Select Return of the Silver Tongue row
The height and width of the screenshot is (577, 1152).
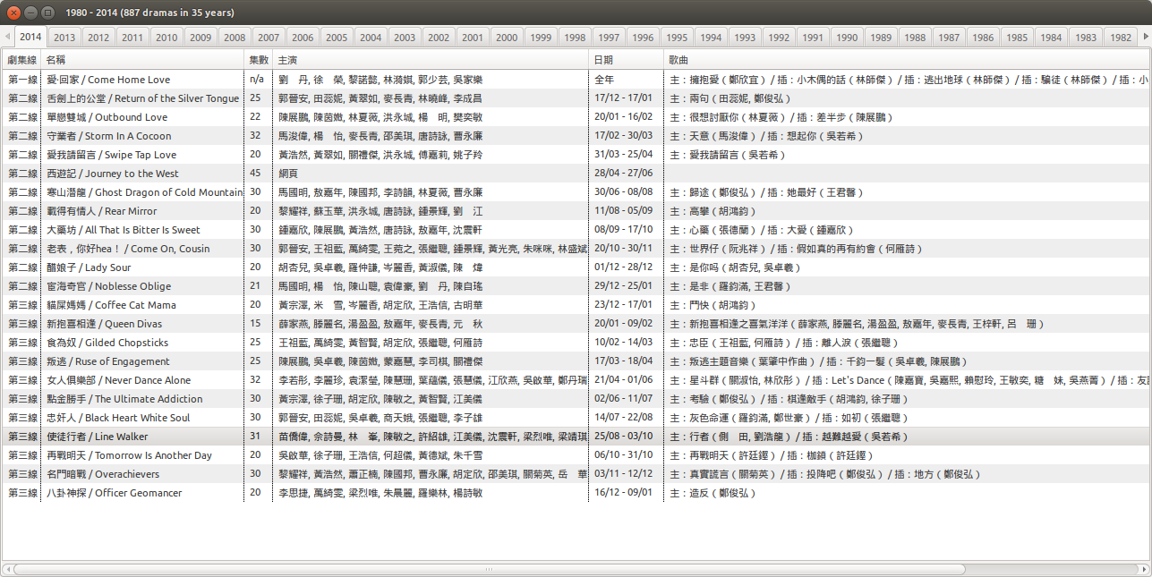click(576, 98)
